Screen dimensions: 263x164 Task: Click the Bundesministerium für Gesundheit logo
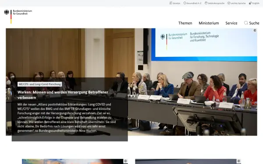click(18, 16)
